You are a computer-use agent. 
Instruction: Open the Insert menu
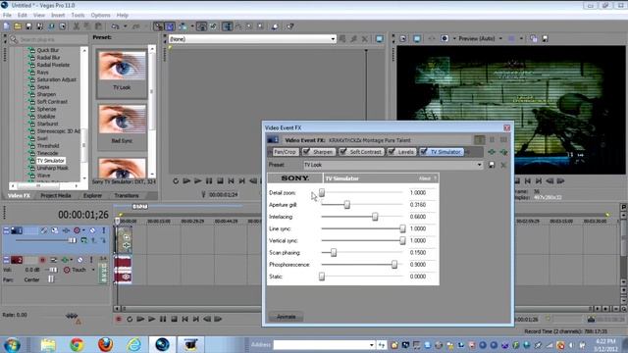tap(58, 16)
